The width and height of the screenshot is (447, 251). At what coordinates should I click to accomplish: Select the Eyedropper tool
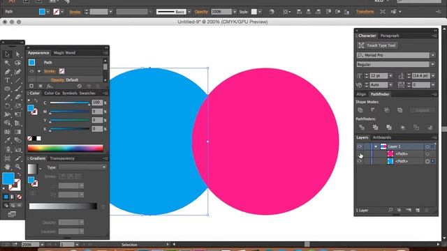coord(7,140)
